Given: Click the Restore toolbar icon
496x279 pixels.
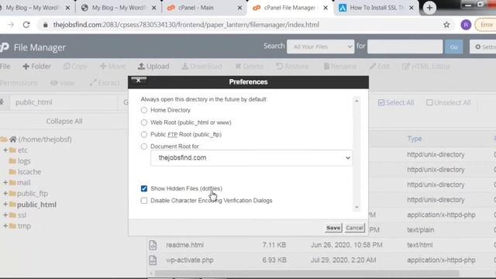Looking at the screenshot, I should (292, 67).
